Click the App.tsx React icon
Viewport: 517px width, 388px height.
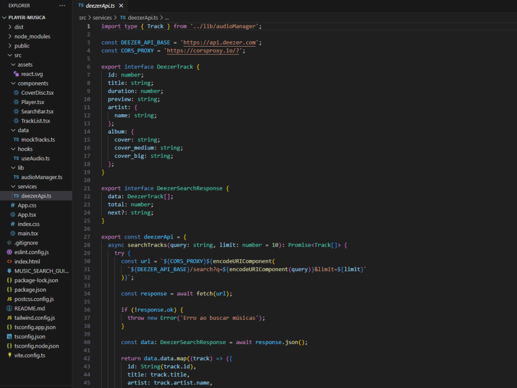click(12, 215)
